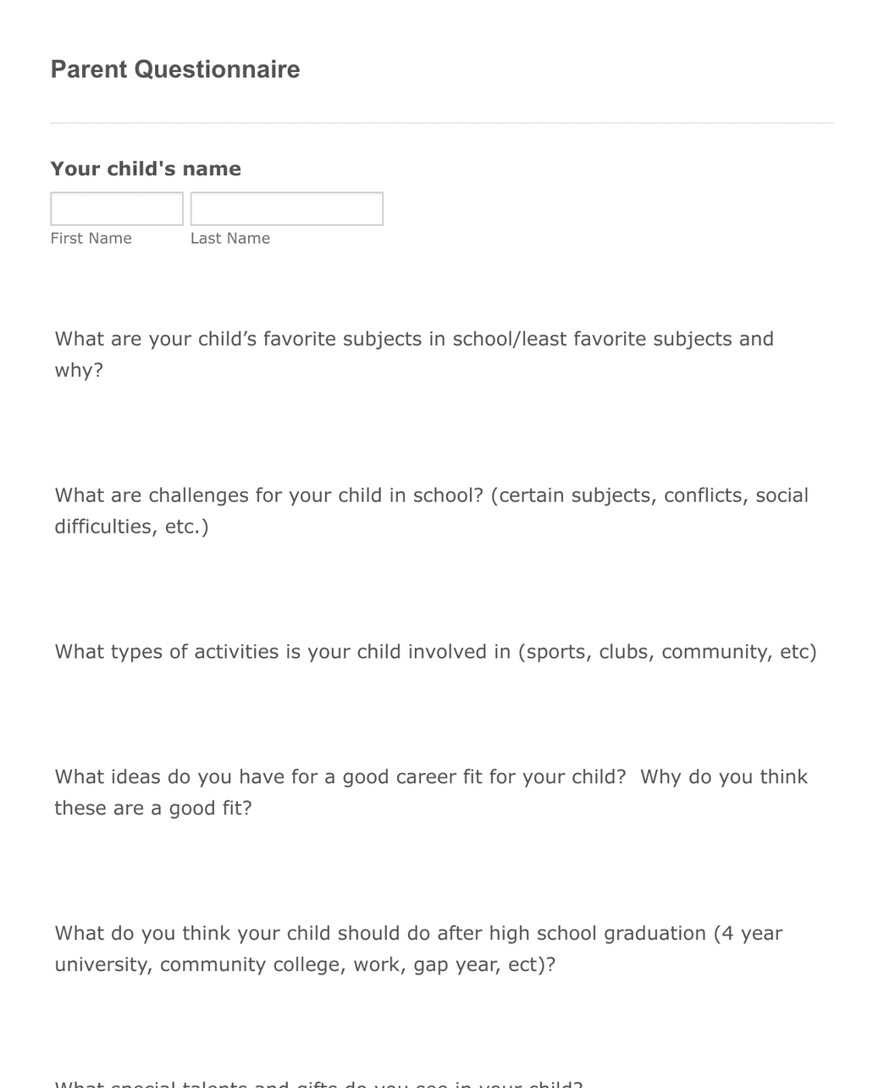This screenshot has height=1088, width=884.
Task: Select the challenges in school question
Action: click(x=432, y=511)
